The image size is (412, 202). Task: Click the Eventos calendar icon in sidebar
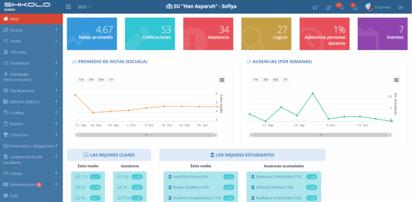[5, 124]
